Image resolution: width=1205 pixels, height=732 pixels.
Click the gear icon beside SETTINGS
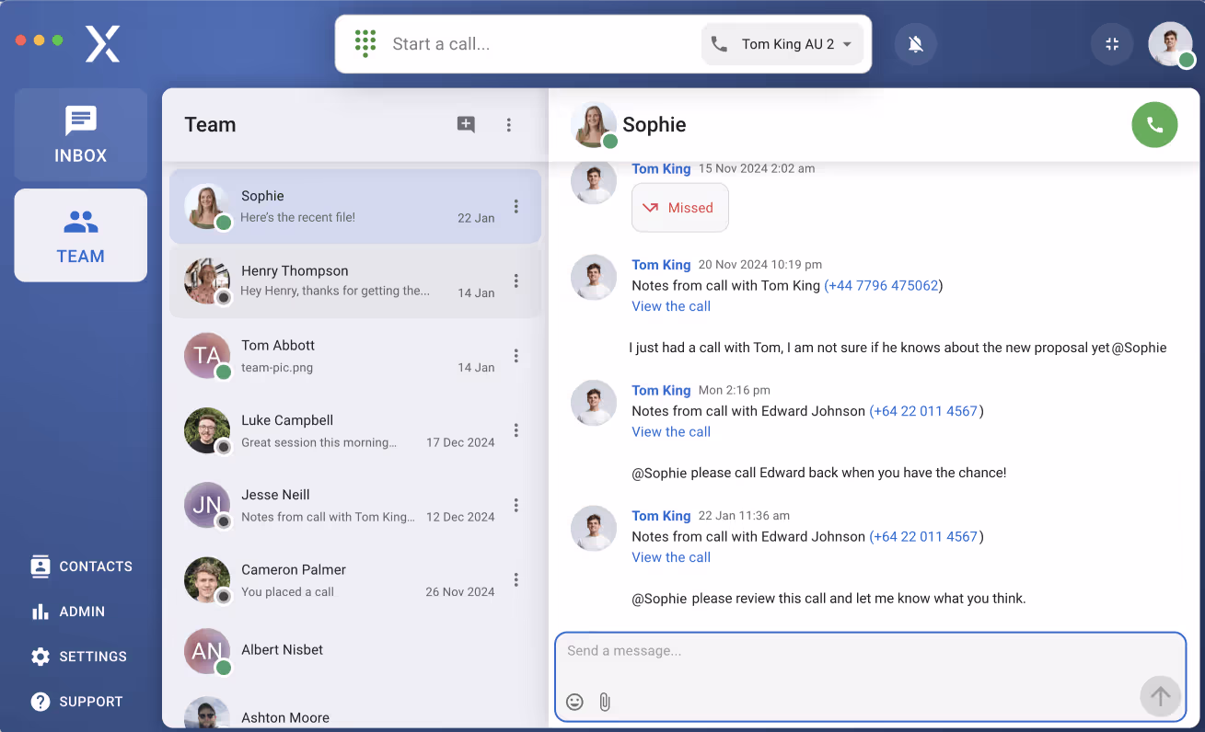coord(41,657)
